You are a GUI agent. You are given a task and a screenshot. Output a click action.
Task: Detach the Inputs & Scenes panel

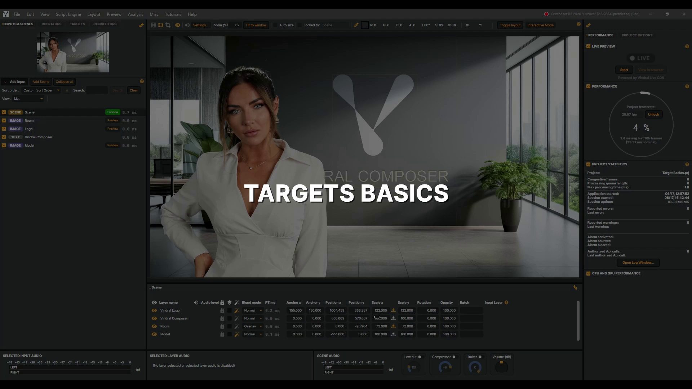(x=141, y=25)
